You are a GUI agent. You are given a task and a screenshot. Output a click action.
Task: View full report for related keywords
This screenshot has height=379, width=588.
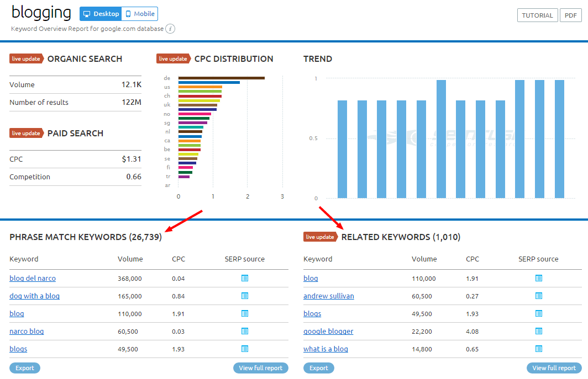554,368
